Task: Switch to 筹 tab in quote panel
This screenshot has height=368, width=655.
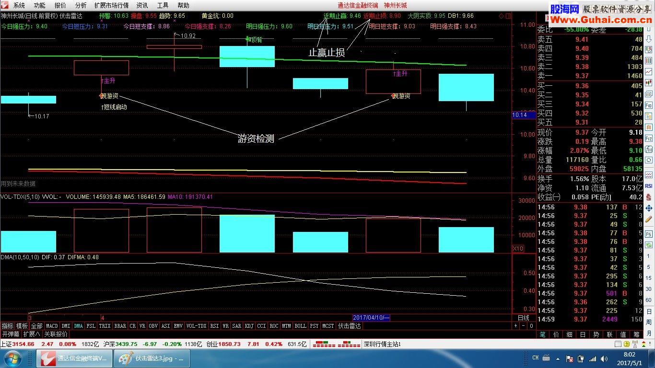Action: pyautogui.click(x=637, y=334)
